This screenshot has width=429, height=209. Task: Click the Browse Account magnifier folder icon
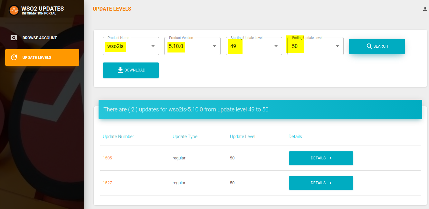[14, 38]
